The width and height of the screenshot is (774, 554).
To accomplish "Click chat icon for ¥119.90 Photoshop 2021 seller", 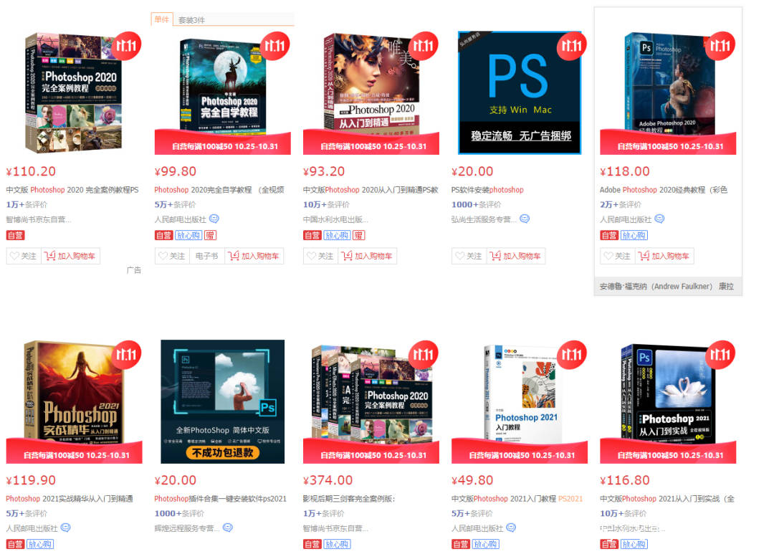I will coord(65,527).
